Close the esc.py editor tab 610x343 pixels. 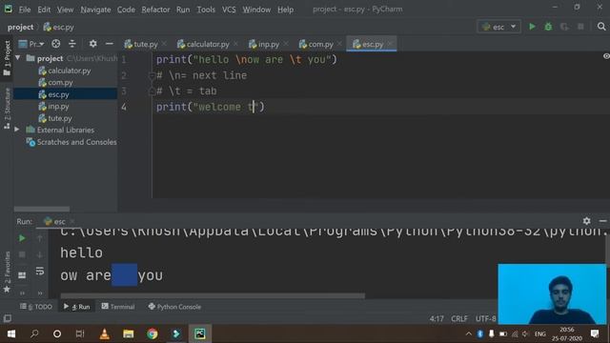[x=390, y=44]
